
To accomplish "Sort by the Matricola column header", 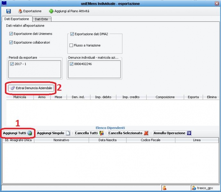I will click(x=20, y=97).
